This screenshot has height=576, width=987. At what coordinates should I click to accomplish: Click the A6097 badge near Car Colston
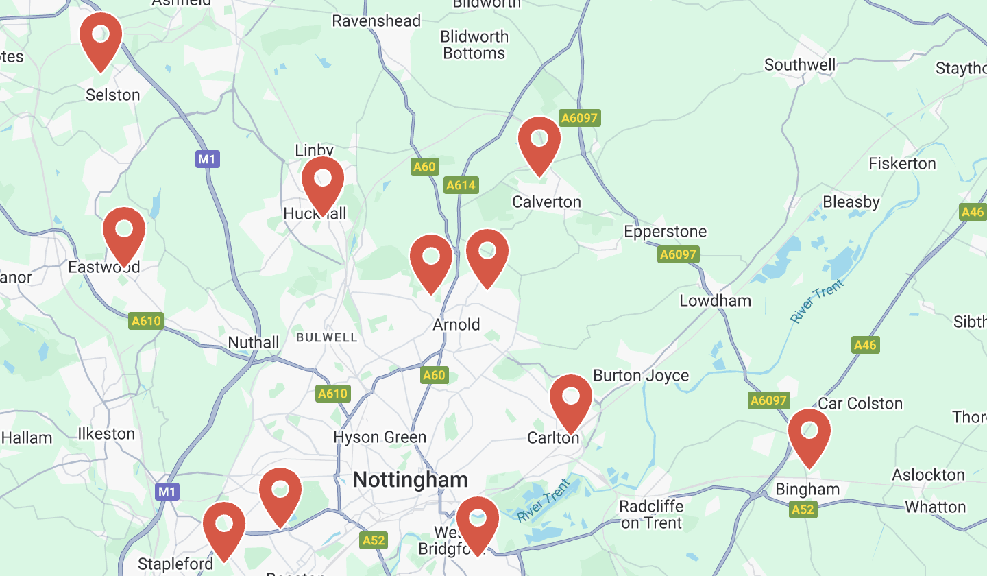point(770,400)
